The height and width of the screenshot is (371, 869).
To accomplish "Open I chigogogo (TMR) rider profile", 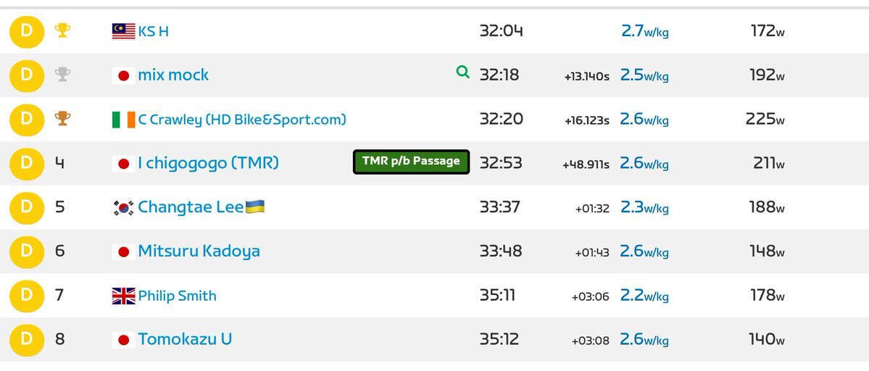I will tap(209, 163).
